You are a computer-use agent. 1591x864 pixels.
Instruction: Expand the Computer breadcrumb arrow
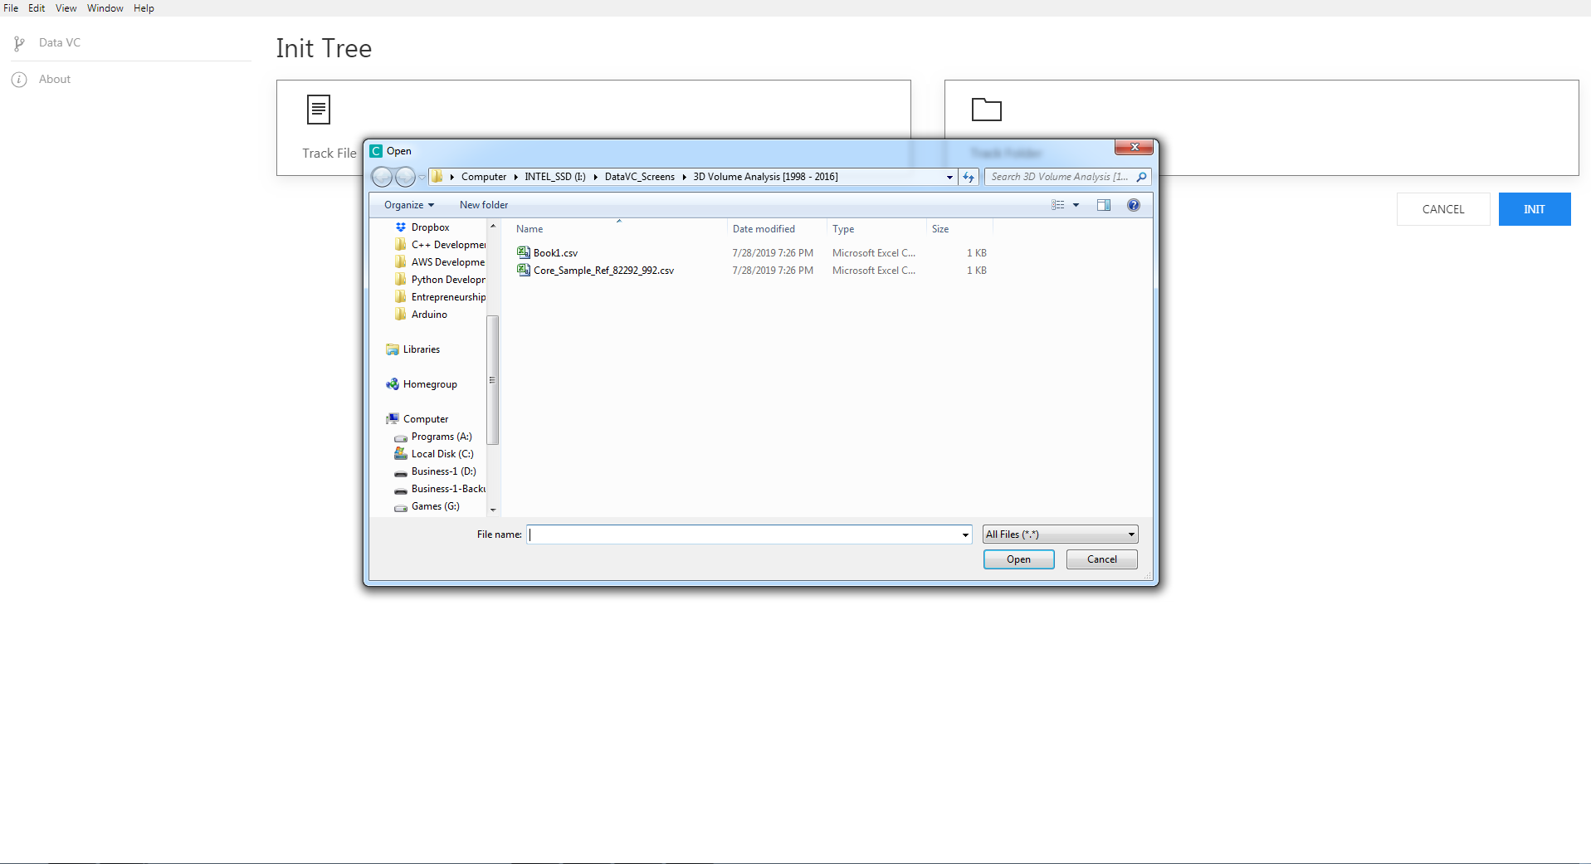(515, 177)
